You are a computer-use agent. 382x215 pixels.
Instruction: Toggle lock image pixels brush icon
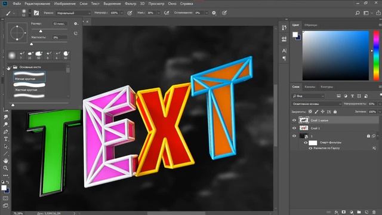click(316, 112)
